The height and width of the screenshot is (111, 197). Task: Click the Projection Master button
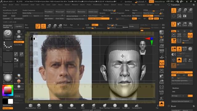(x=8, y=26)
